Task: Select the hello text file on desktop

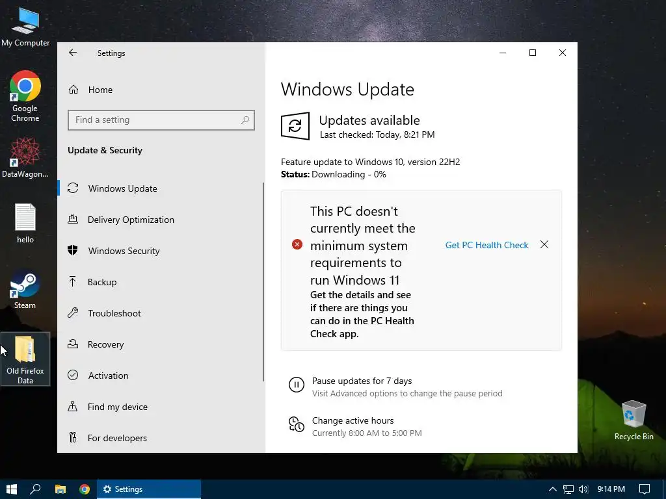Action: click(25, 224)
